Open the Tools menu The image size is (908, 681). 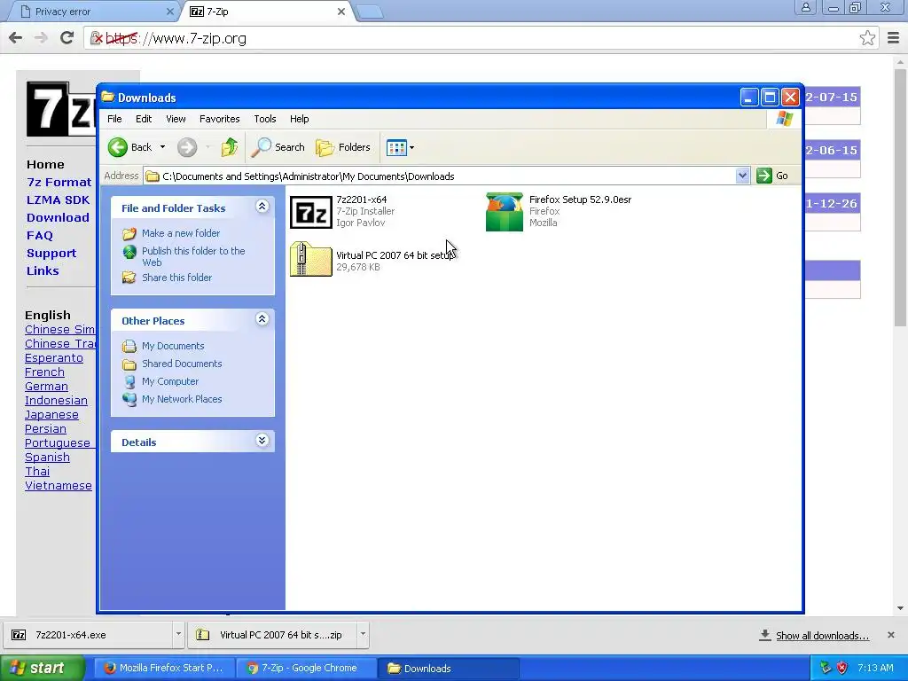tap(264, 119)
